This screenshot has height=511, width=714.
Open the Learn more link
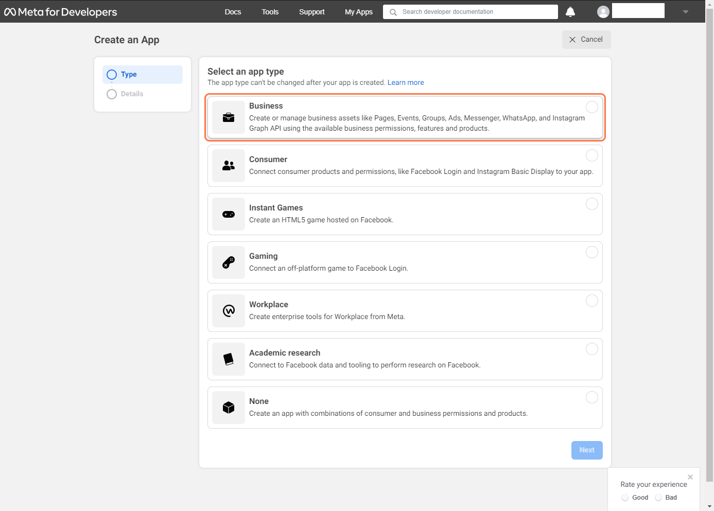pos(406,82)
